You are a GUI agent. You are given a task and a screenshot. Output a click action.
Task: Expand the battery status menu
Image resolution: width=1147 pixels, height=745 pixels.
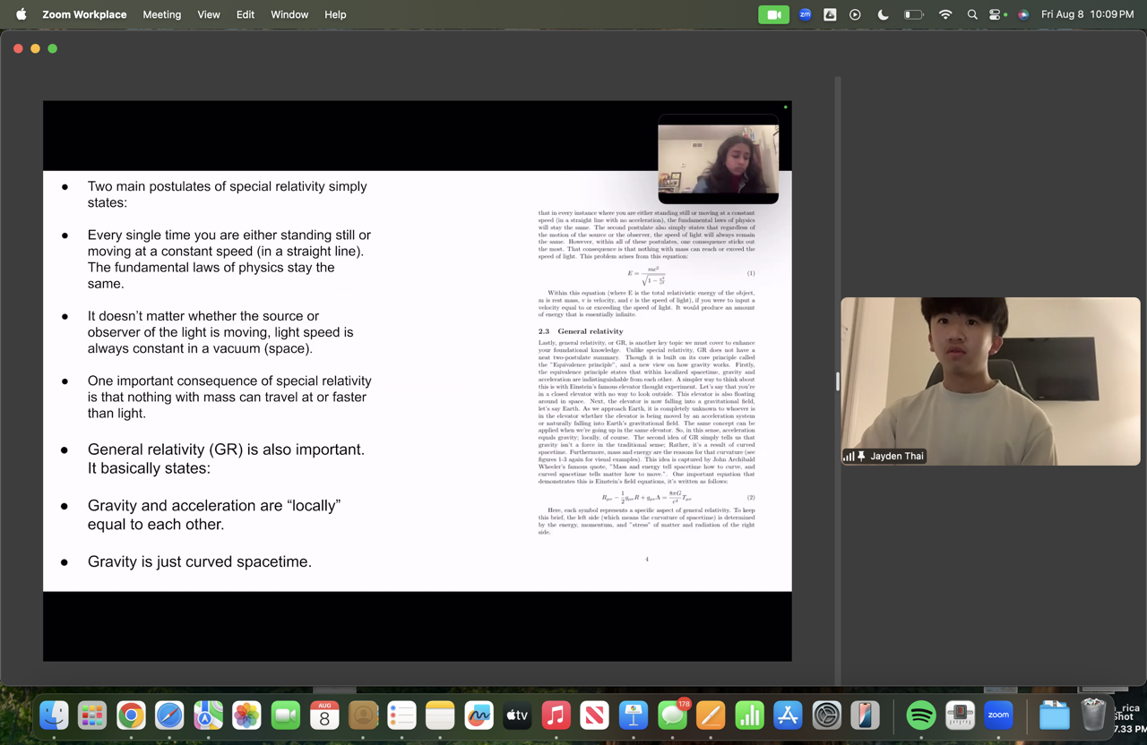coord(913,14)
